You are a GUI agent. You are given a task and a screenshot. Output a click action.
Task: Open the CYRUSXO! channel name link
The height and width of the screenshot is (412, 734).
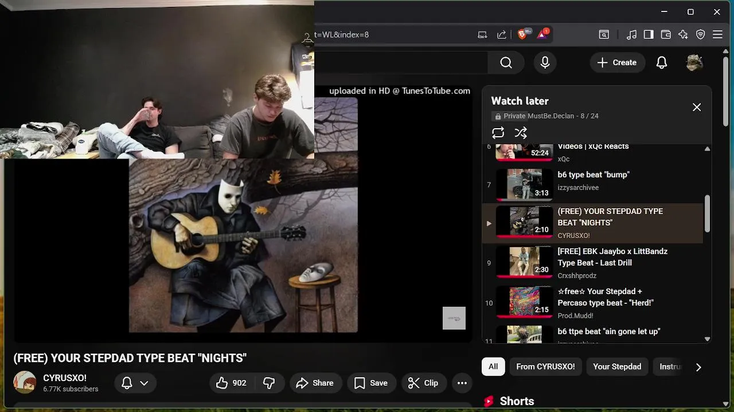coord(65,378)
